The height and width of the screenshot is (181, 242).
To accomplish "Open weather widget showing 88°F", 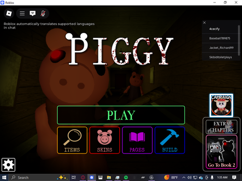I will pyautogui.click(x=171, y=177).
